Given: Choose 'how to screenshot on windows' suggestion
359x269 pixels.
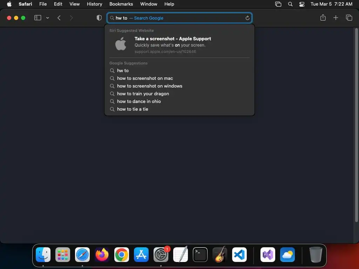Looking at the screenshot, I should (x=179, y=86).
